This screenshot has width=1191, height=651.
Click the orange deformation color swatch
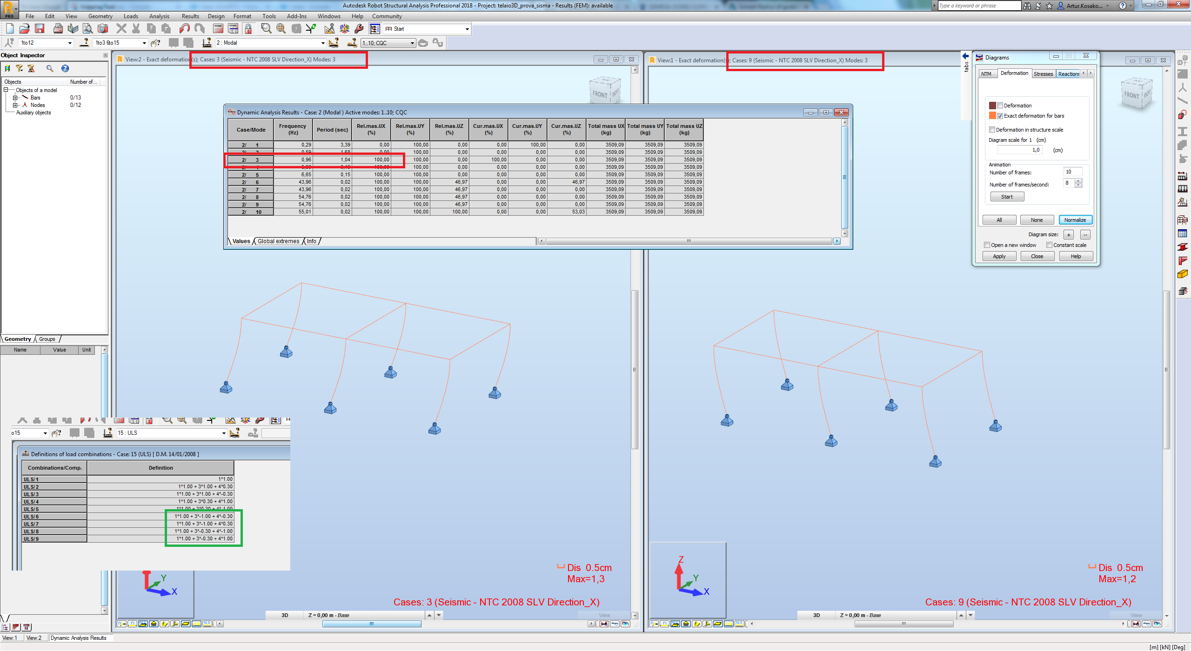(993, 115)
